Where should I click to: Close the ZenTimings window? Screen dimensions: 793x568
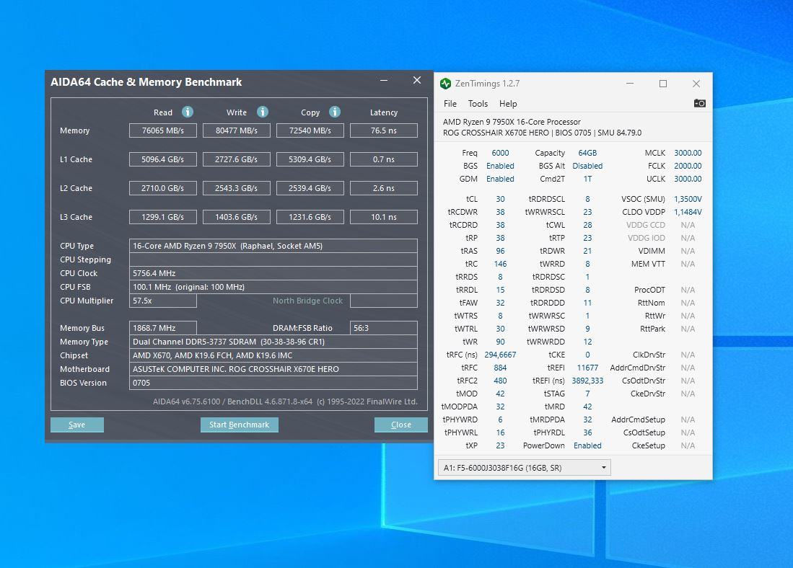pos(696,84)
